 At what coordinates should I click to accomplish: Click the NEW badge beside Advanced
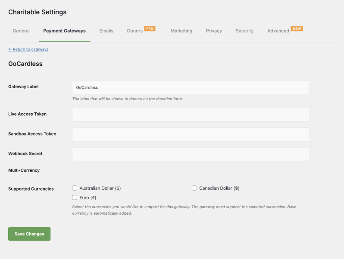pyautogui.click(x=297, y=29)
